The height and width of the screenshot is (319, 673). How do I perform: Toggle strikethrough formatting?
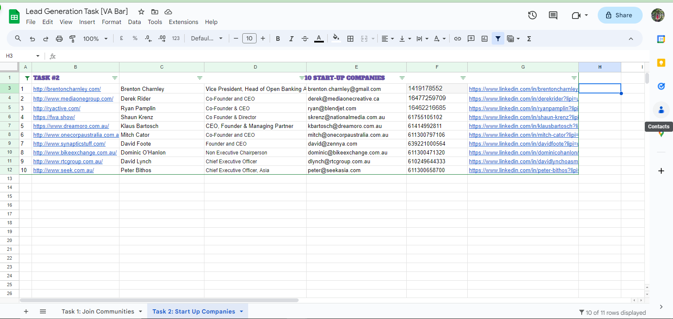305,39
